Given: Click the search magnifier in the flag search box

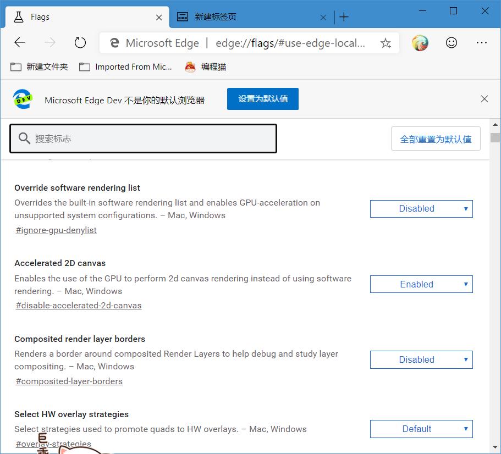Looking at the screenshot, I should 24,139.
